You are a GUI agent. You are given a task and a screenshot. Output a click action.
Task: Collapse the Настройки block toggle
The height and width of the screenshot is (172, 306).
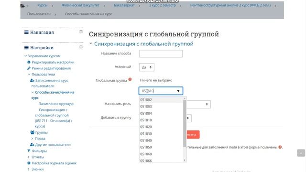pos(81,47)
